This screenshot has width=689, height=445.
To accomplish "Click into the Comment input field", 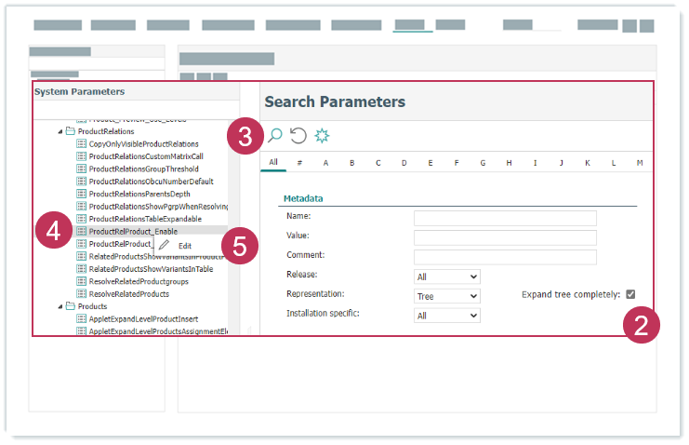I will click(x=504, y=256).
